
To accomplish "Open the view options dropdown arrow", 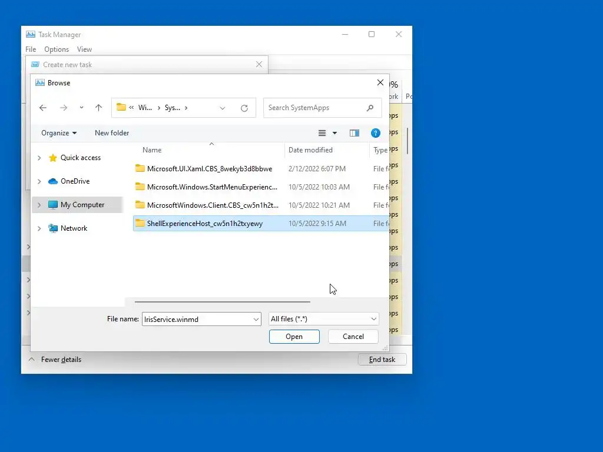I will click(334, 133).
